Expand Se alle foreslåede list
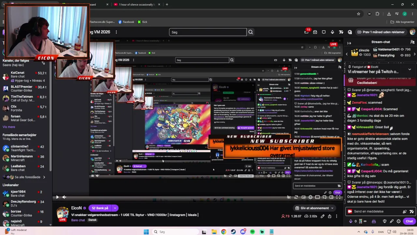The height and width of the screenshot is (235, 417). click(25, 177)
